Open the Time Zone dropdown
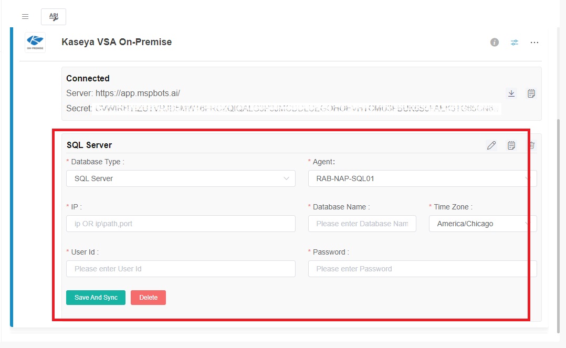Image resolution: width=566 pixels, height=348 pixels. click(x=483, y=224)
